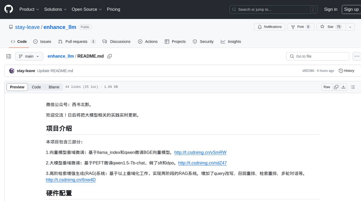The image size is (361, 202).
Task: Open the README outline list
Action: click(353, 87)
